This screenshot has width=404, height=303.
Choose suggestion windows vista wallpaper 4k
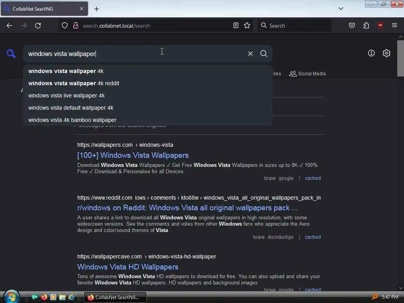tap(148, 71)
